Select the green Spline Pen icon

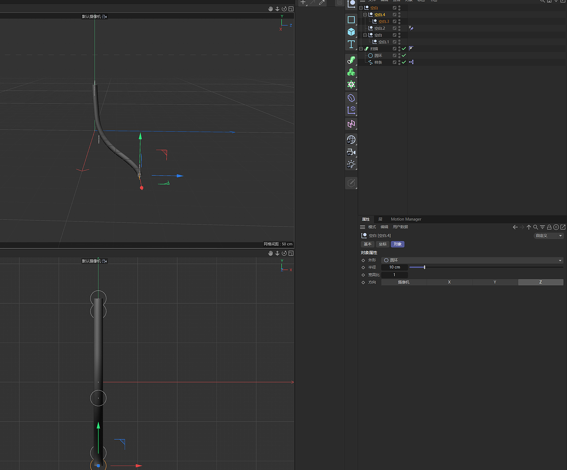351,59
